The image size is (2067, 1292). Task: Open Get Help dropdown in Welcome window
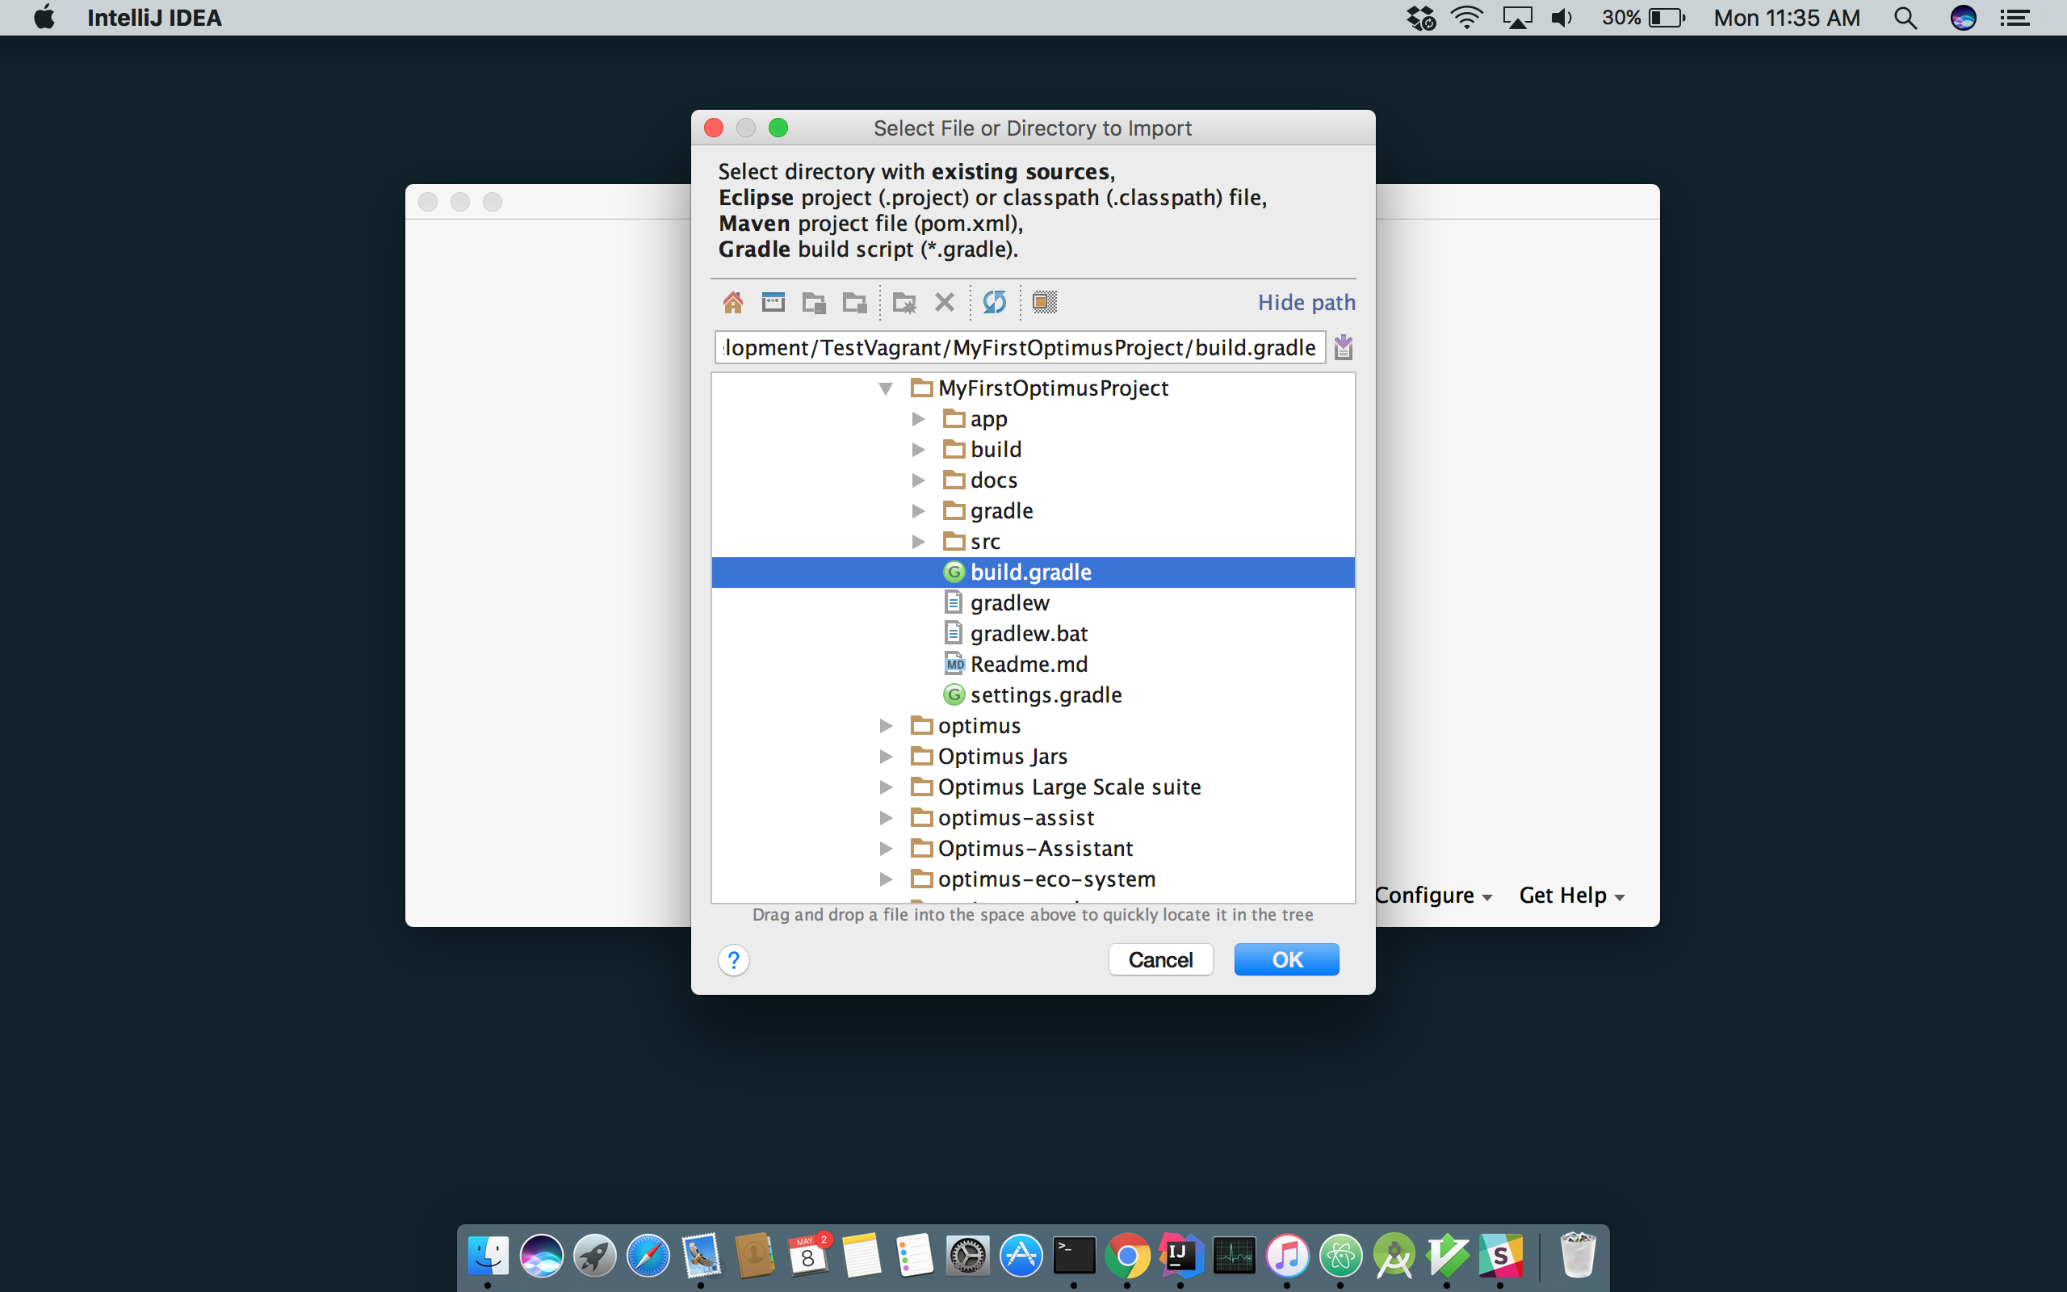point(1571,896)
